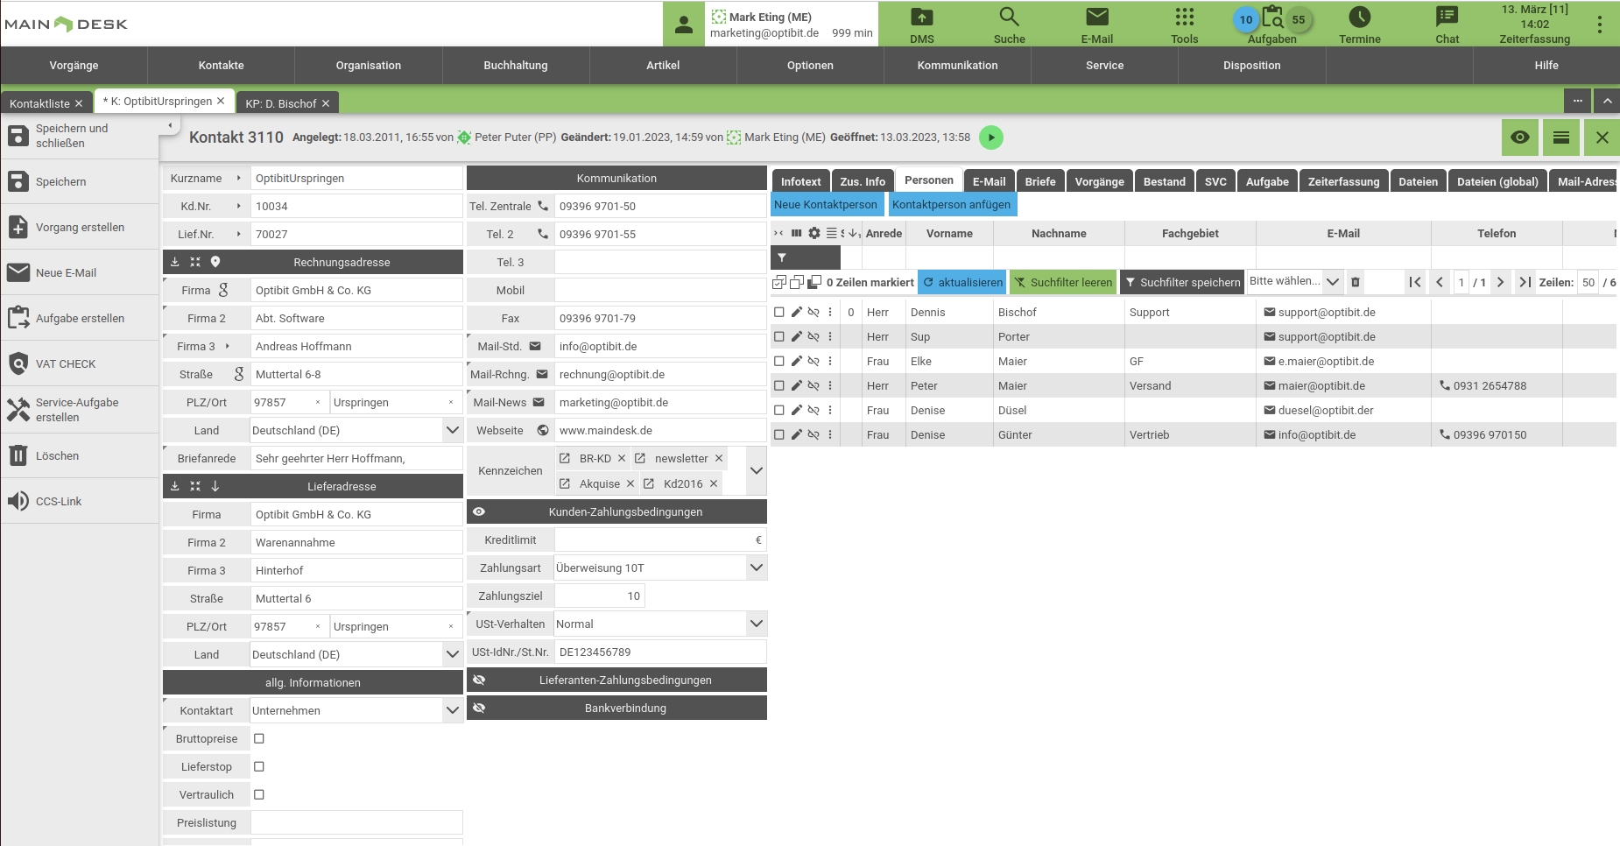Open the Suche search tool
This screenshot has height=846, width=1620.
coord(1009,25)
